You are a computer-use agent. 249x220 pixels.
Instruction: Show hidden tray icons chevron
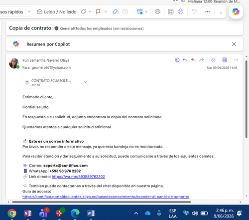coord(136,214)
